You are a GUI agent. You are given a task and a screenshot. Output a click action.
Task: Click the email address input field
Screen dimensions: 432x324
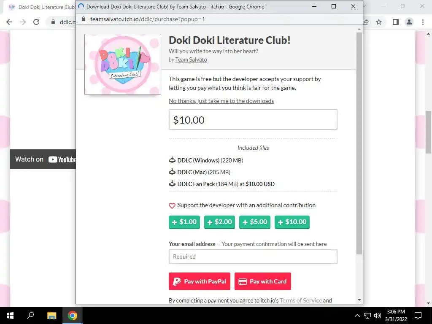(253, 256)
